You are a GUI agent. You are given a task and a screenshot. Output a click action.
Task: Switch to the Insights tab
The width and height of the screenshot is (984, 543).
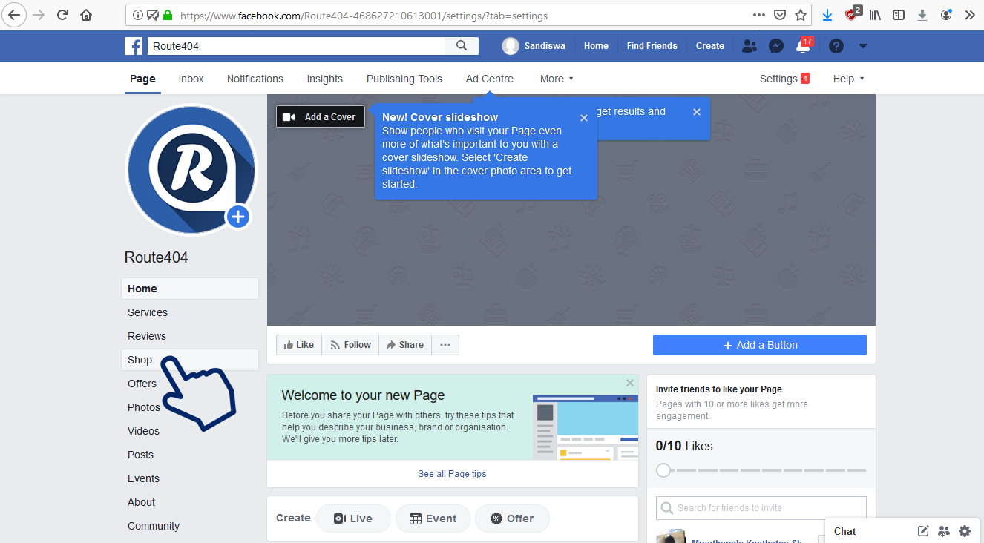pyautogui.click(x=325, y=79)
